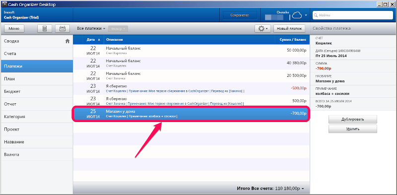Click the home icon next to Сводка

(x=67, y=41)
